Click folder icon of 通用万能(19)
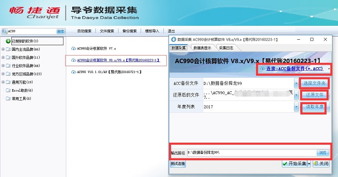Image resolution: width=338 pixels, height=177 pixels. pos(8,82)
